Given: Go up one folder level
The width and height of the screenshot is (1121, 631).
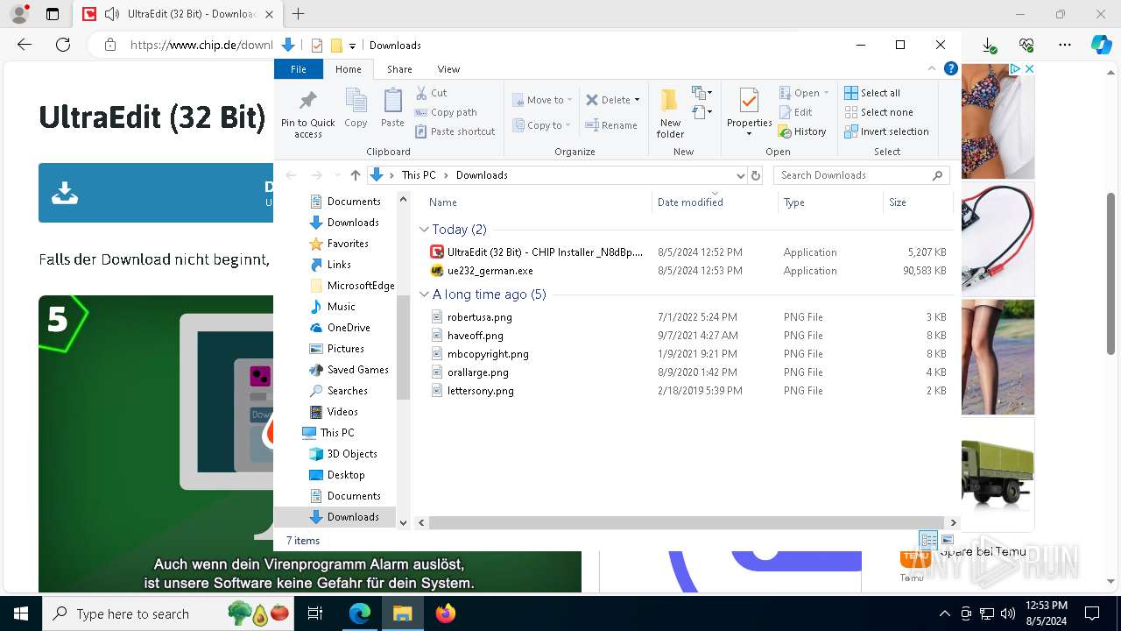Looking at the screenshot, I should [x=355, y=175].
